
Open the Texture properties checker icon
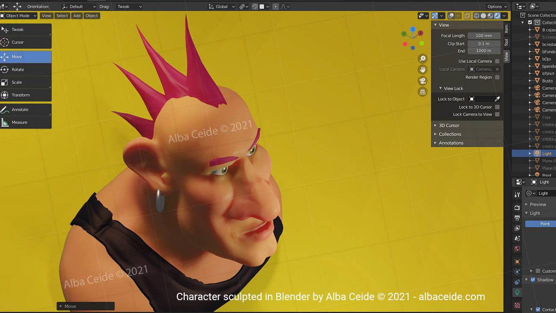(x=517, y=305)
